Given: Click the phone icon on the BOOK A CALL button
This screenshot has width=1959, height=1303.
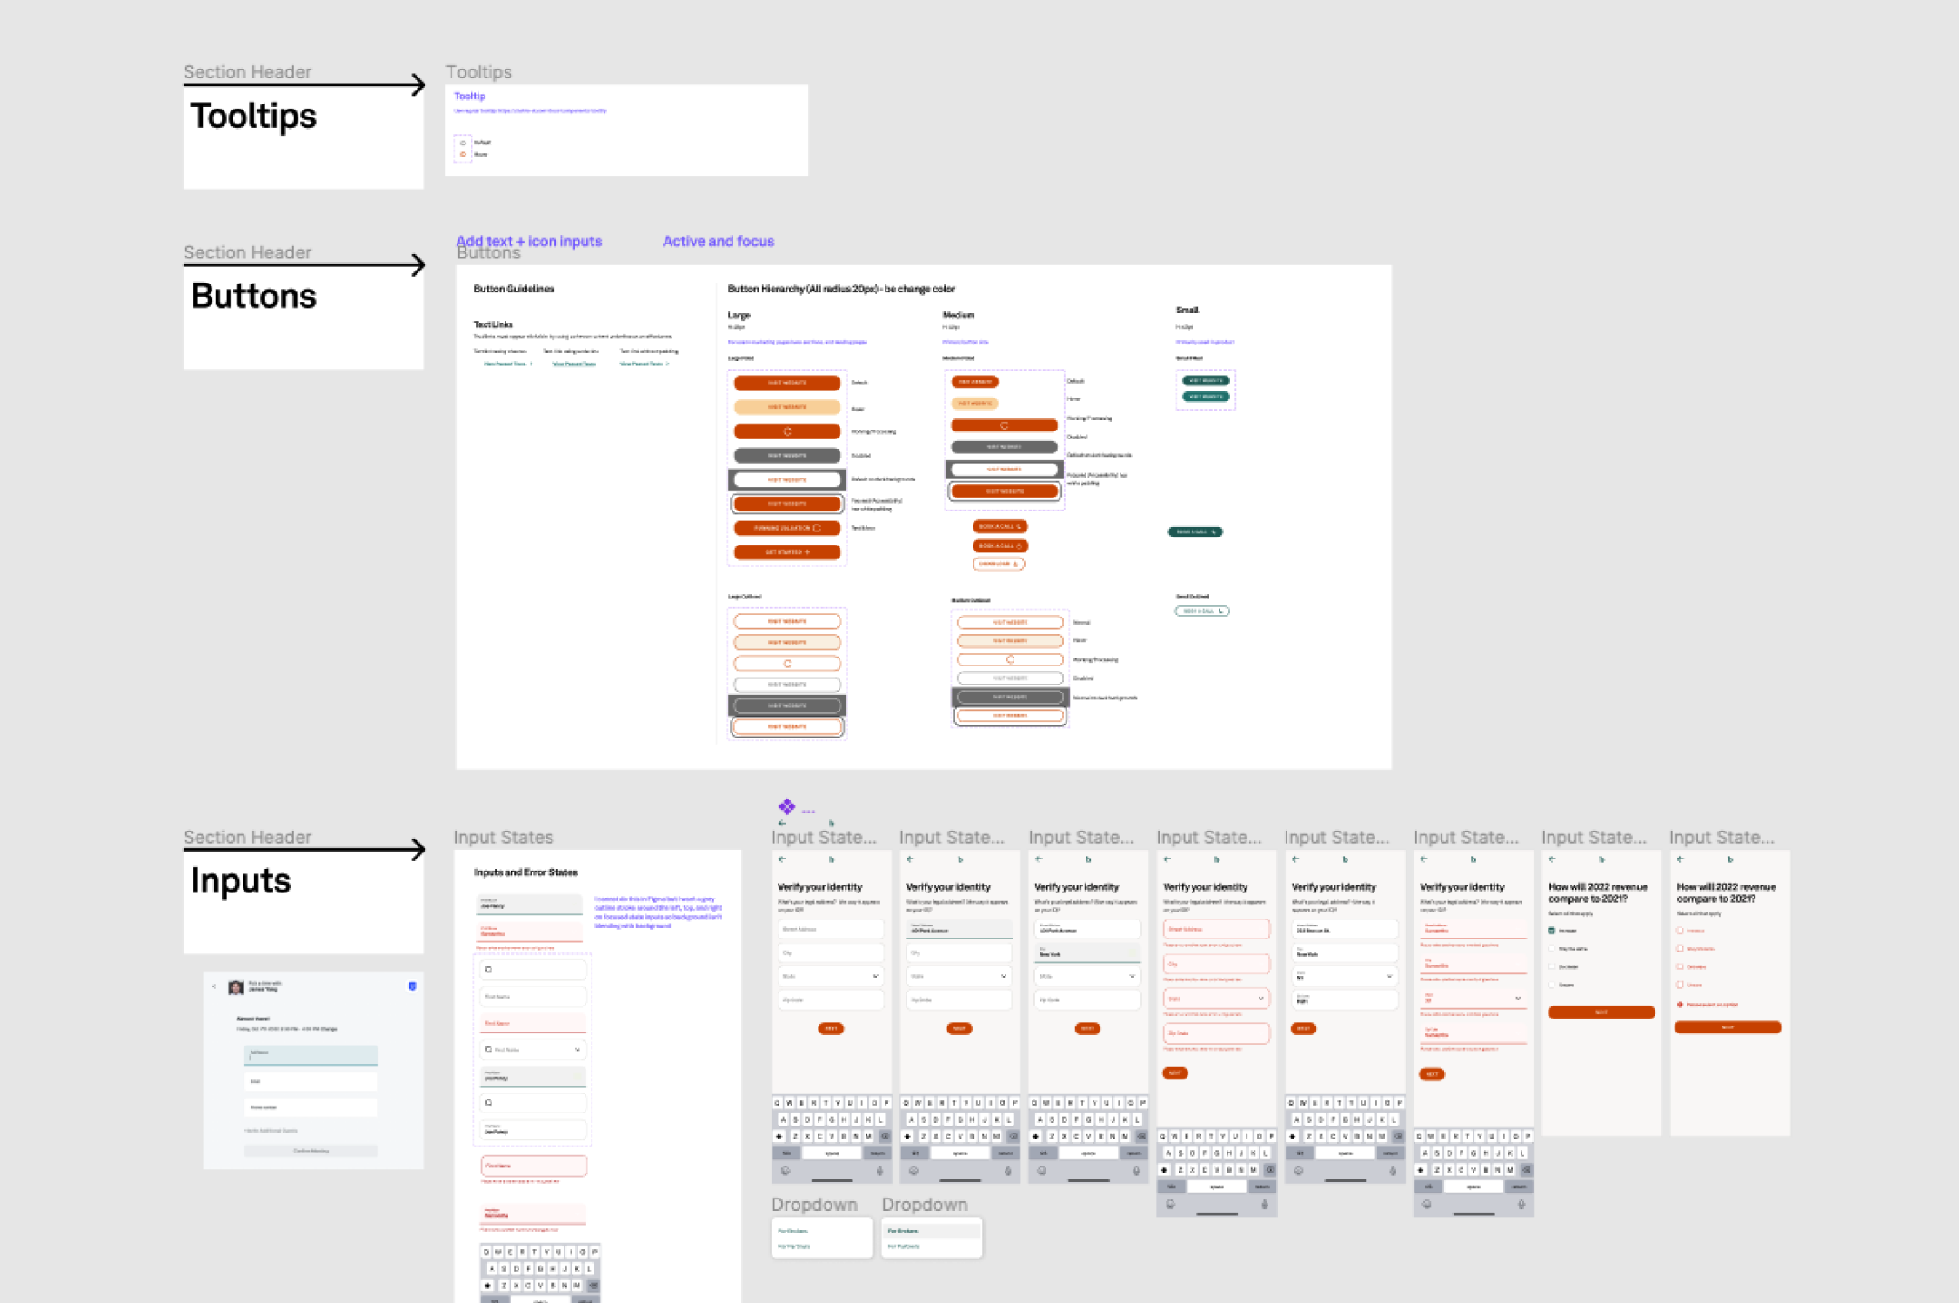Looking at the screenshot, I should coord(1020,526).
